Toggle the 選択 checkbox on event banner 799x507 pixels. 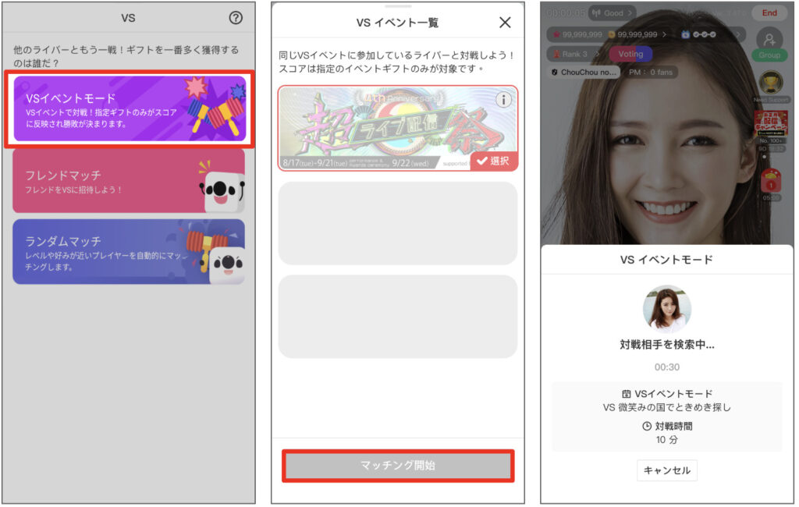494,161
